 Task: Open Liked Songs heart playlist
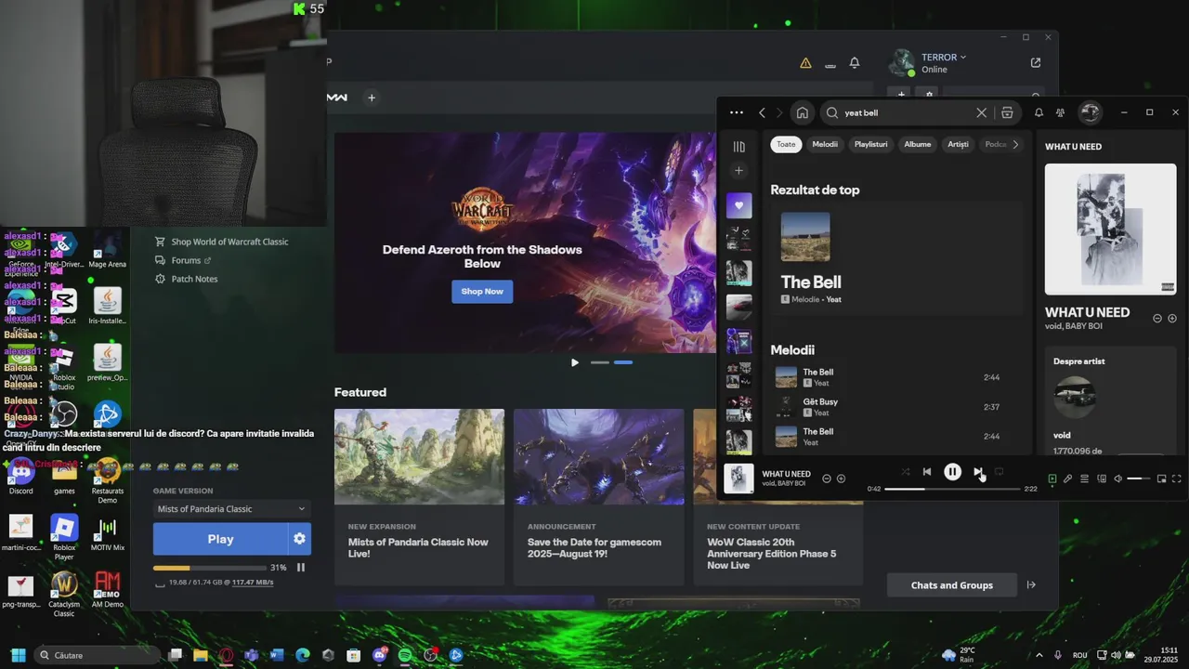pos(739,205)
